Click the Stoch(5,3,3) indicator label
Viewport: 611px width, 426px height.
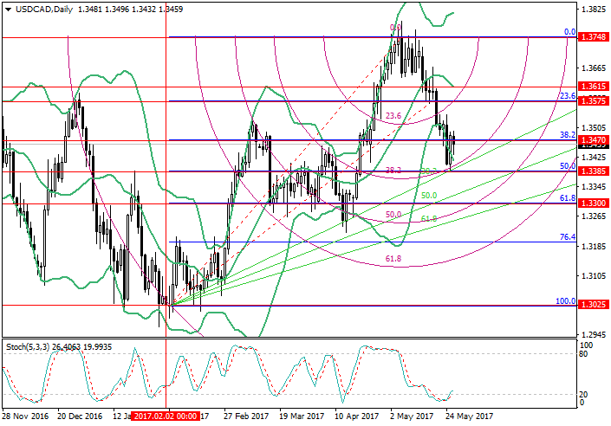click(28, 346)
